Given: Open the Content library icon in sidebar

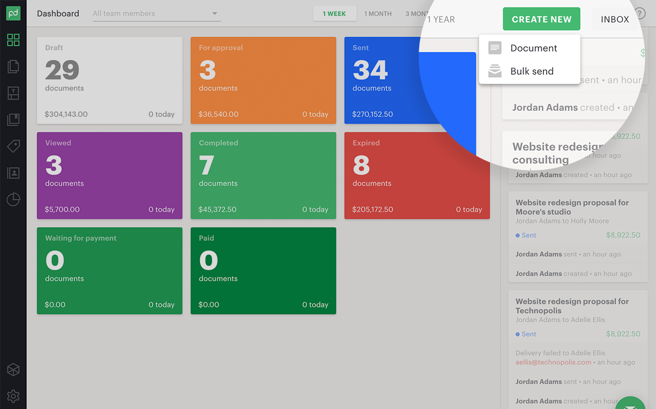Looking at the screenshot, I should 13,120.
